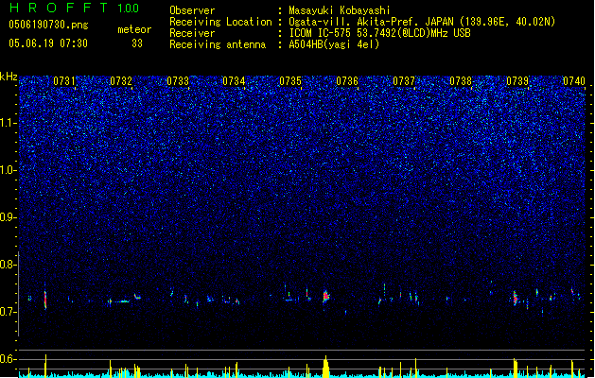Click the 0737 time marker
595x378 pixels.
(404, 81)
